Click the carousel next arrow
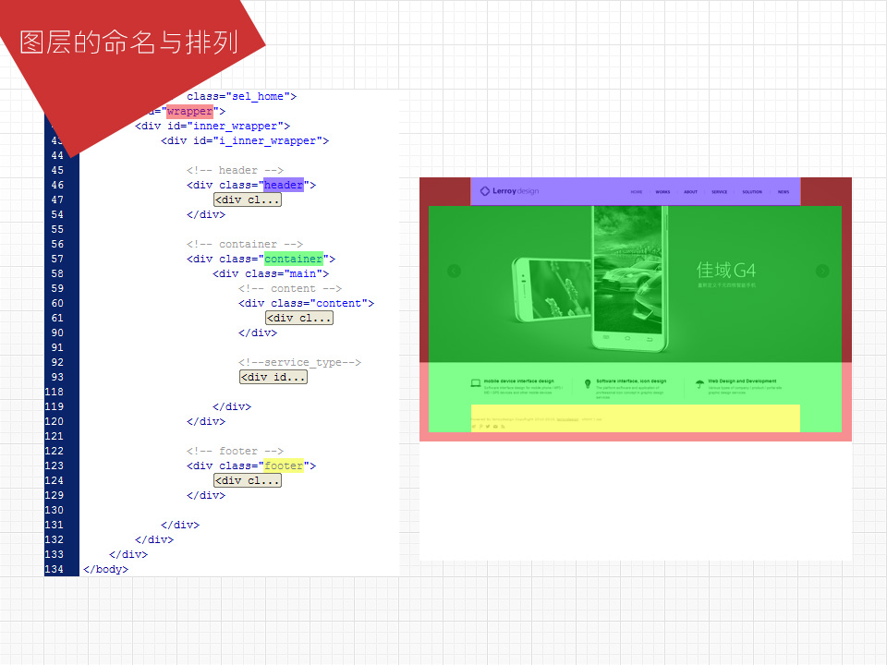This screenshot has height=665, width=887. [x=822, y=271]
